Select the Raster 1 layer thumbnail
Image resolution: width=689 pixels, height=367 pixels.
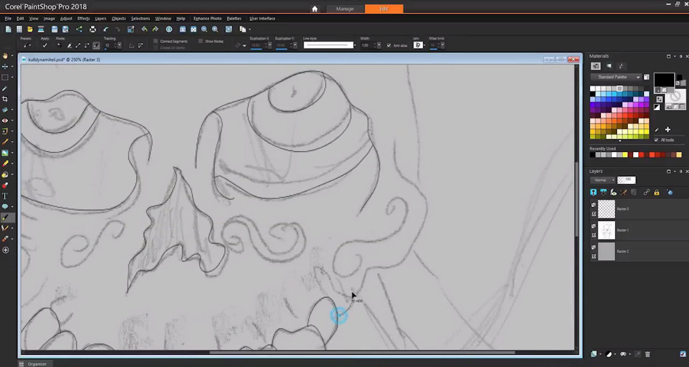606,230
